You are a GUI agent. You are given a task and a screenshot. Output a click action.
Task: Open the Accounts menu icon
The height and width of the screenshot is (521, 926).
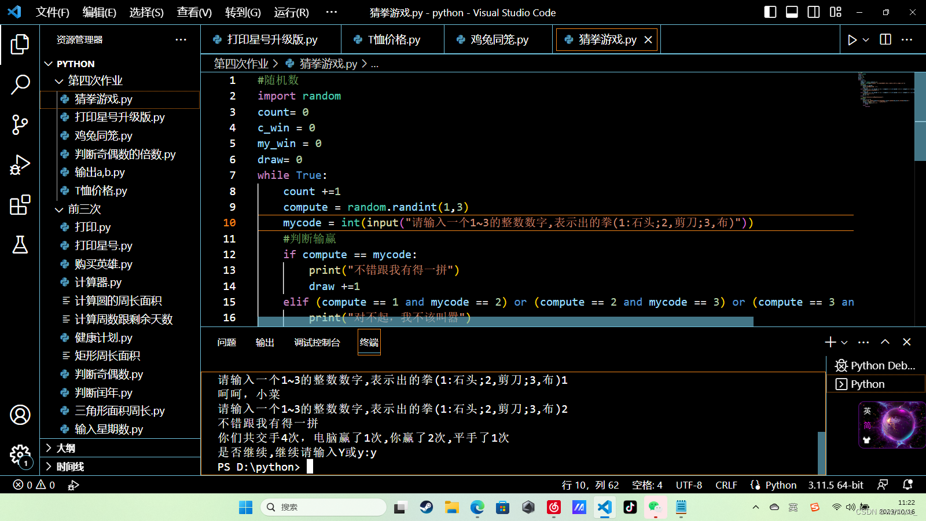(20, 414)
